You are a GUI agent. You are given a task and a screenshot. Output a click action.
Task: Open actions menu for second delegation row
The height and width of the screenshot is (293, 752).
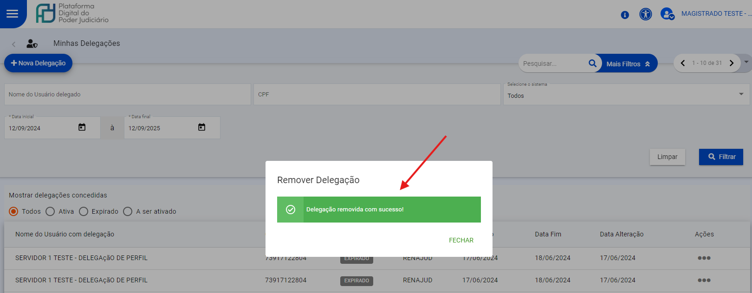[x=704, y=280]
